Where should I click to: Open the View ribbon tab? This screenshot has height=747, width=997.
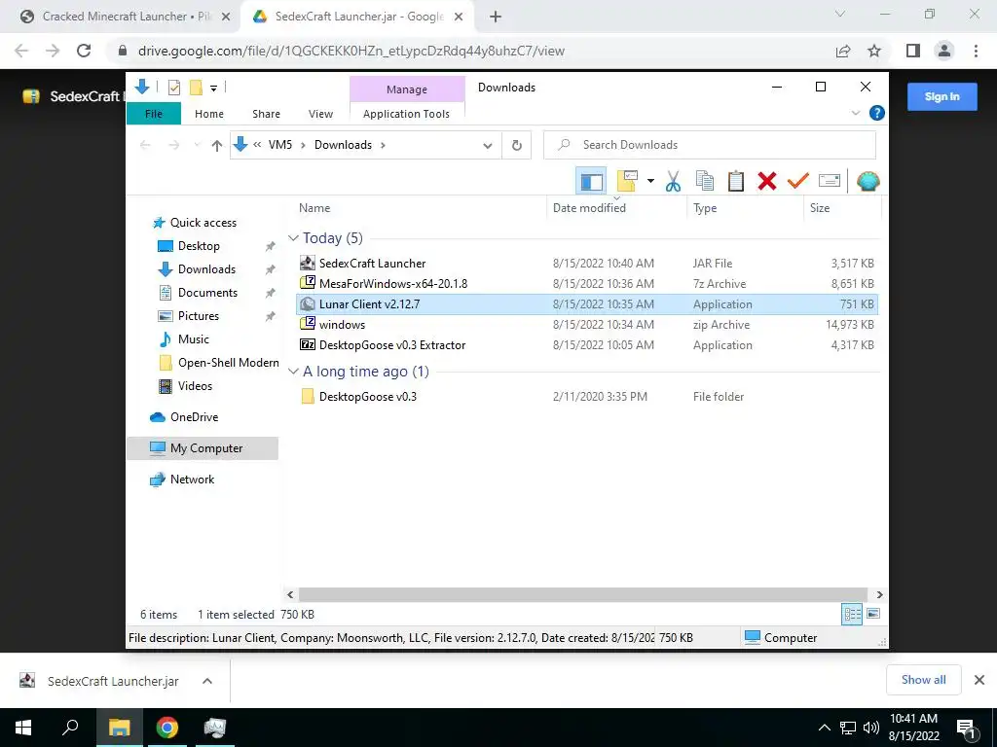click(x=320, y=114)
